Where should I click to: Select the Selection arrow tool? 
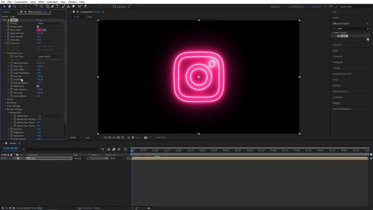(x=5, y=6)
